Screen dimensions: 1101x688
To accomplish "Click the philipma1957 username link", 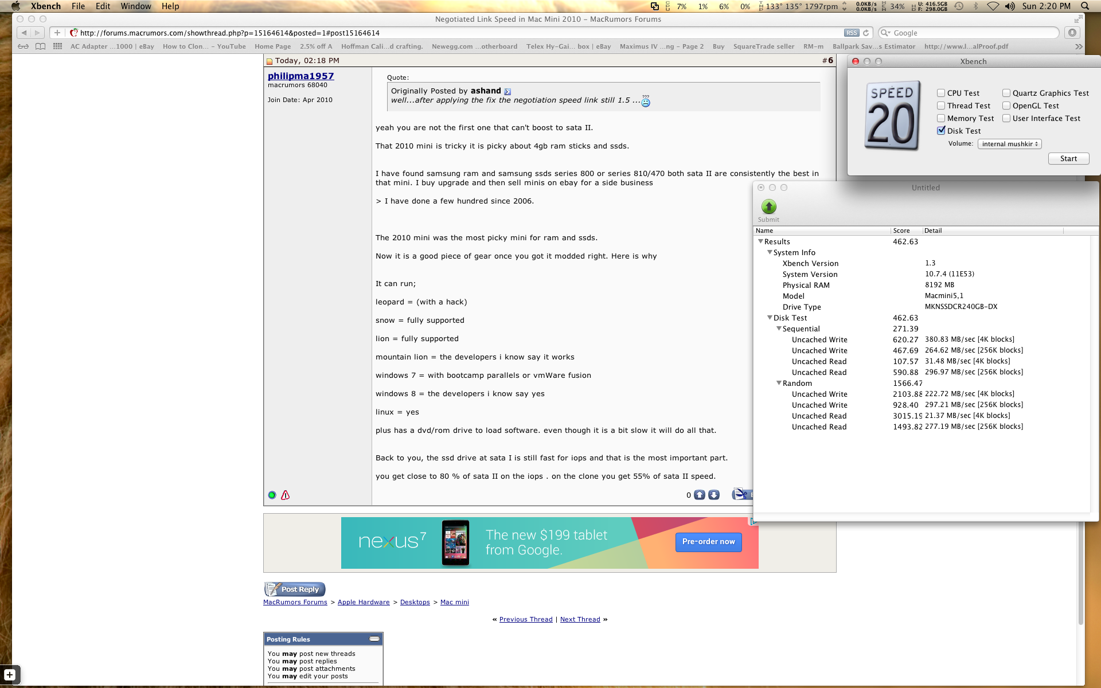I will 300,76.
